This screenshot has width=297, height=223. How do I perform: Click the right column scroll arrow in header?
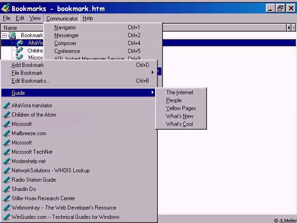click(293, 28)
